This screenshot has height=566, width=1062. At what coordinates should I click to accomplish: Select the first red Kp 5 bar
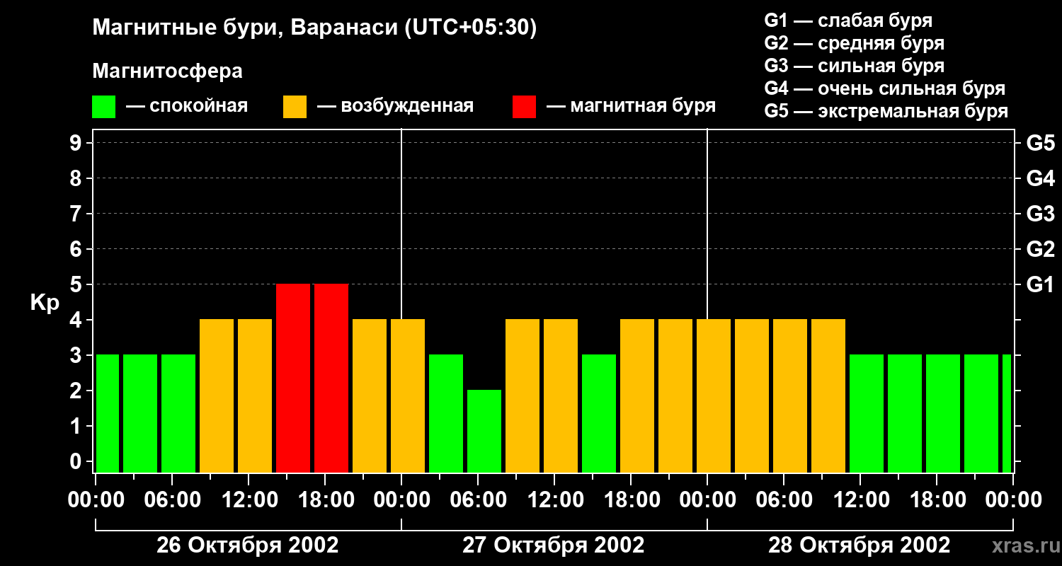coord(293,379)
